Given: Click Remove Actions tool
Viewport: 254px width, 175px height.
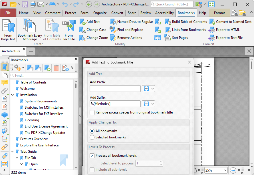Looking at the screenshot, I should (x=126, y=38).
